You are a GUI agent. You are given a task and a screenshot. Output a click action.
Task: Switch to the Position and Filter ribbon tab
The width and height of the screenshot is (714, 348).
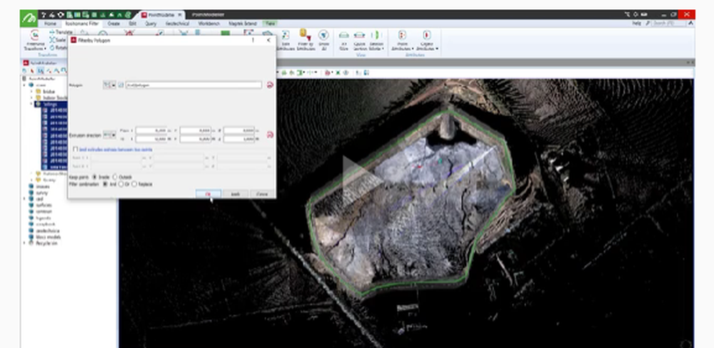click(x=81, y=24)
